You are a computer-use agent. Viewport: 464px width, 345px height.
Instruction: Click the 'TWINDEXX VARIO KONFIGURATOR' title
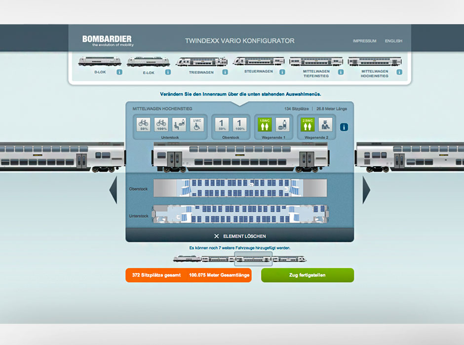[x=240, y=41]
